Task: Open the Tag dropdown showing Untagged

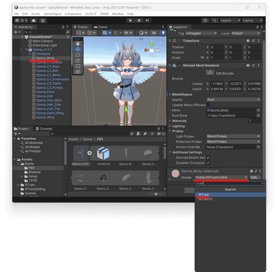Action: (x=201, y=33)
